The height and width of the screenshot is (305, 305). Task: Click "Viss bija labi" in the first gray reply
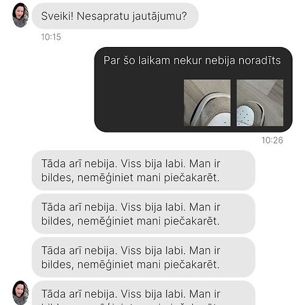(153, 163)
